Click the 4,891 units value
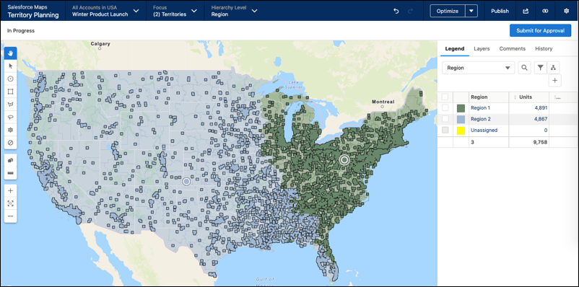The width and height of the screenshot is (579, 287). point(540,108)
